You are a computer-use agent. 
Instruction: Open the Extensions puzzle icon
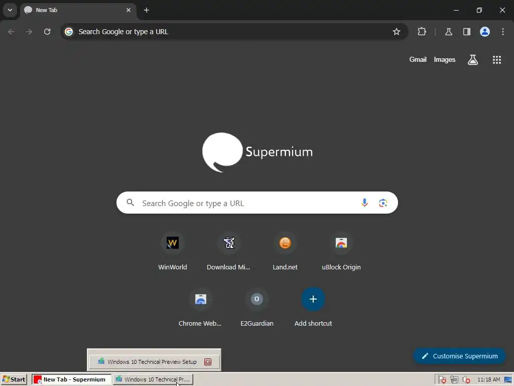coord(422,32)
